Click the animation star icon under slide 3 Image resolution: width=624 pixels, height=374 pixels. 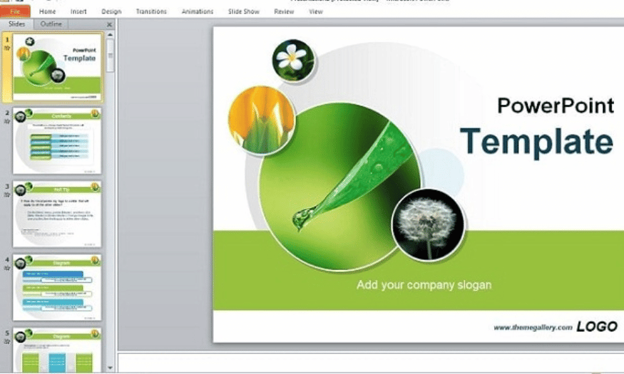pos(6,194)
